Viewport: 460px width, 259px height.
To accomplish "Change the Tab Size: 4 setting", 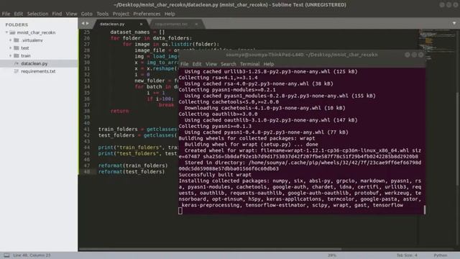I will click(x=407, y=255).
